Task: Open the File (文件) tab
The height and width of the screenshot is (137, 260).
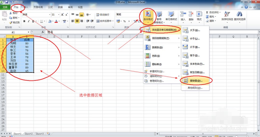Action: [x=5, y=7]
